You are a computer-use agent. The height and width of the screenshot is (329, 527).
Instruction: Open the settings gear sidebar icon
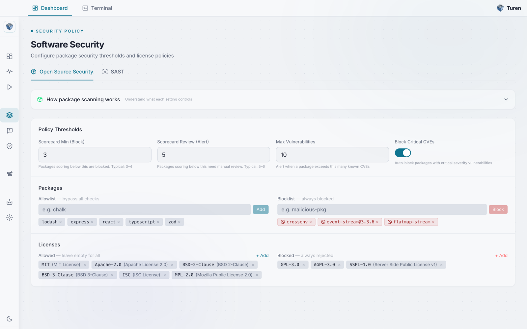tap(10, 217)
